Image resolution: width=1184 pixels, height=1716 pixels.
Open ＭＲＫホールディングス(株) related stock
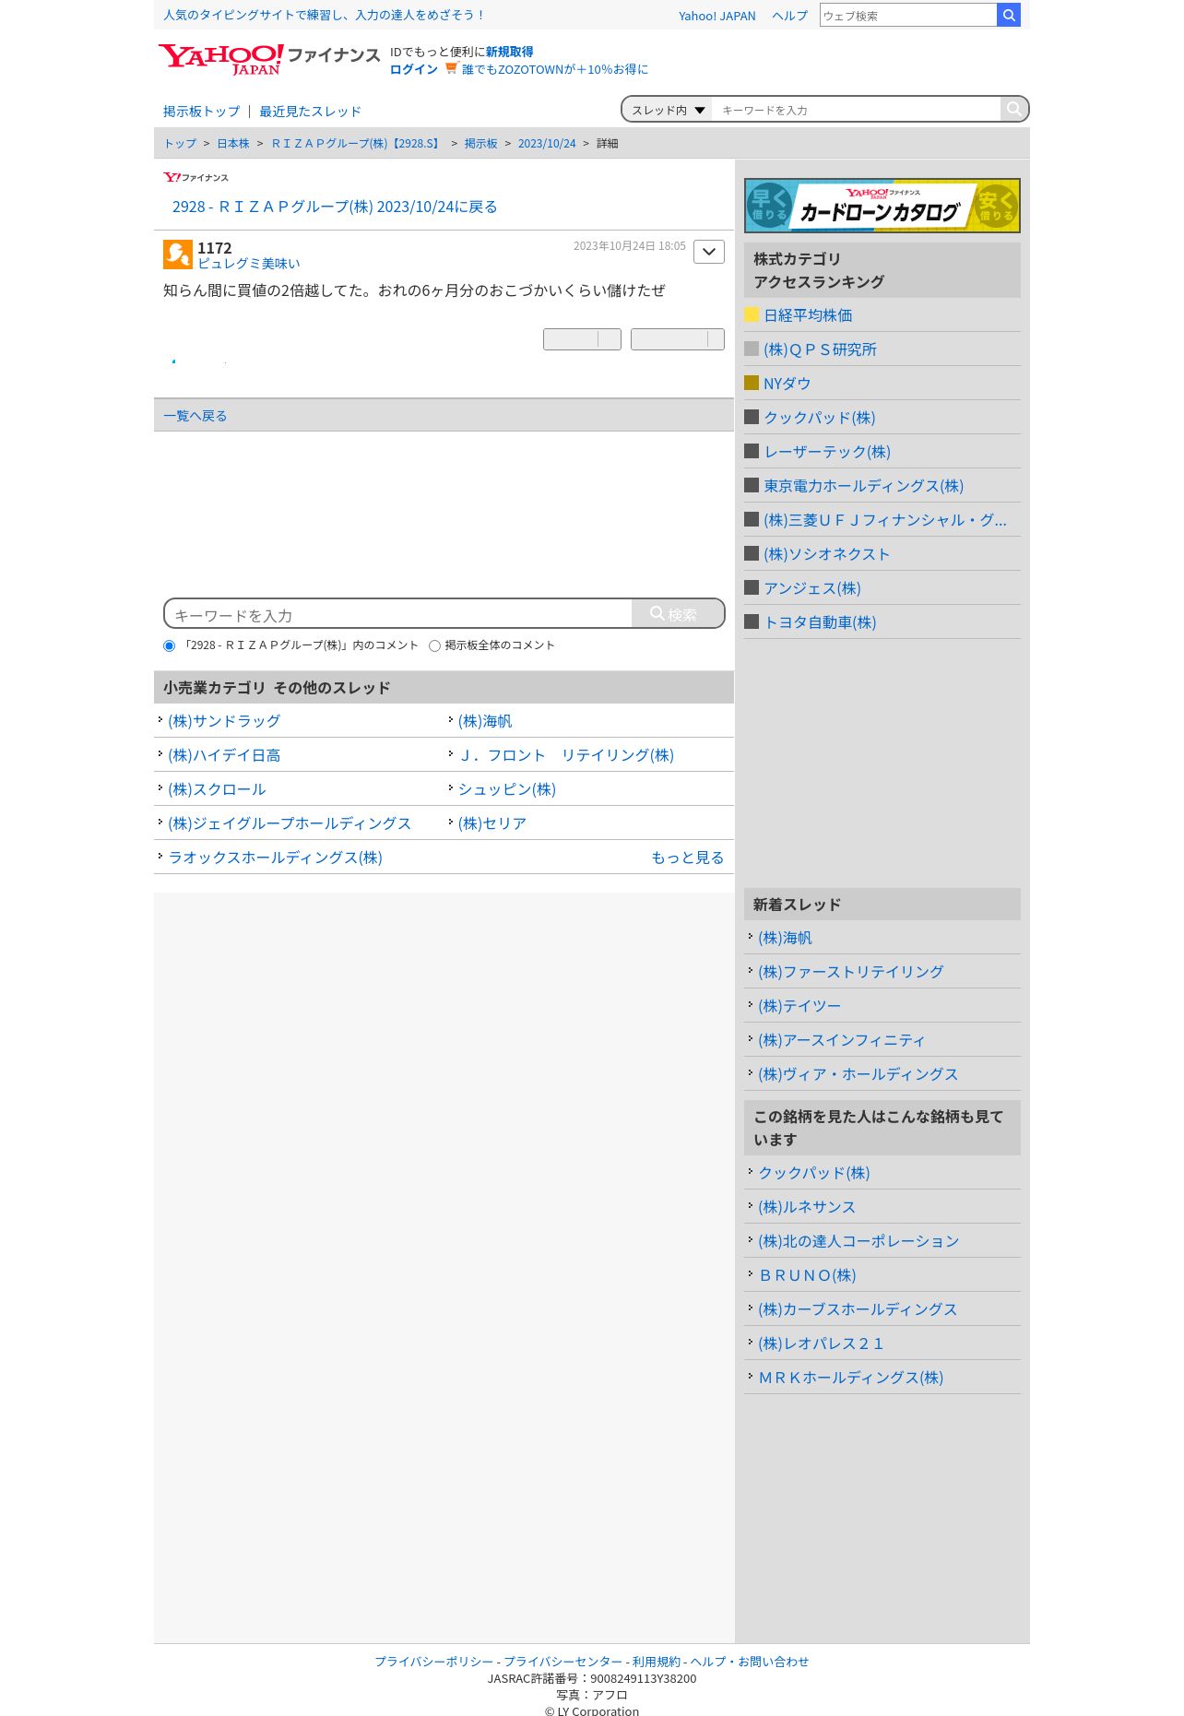click(850, 1378)
